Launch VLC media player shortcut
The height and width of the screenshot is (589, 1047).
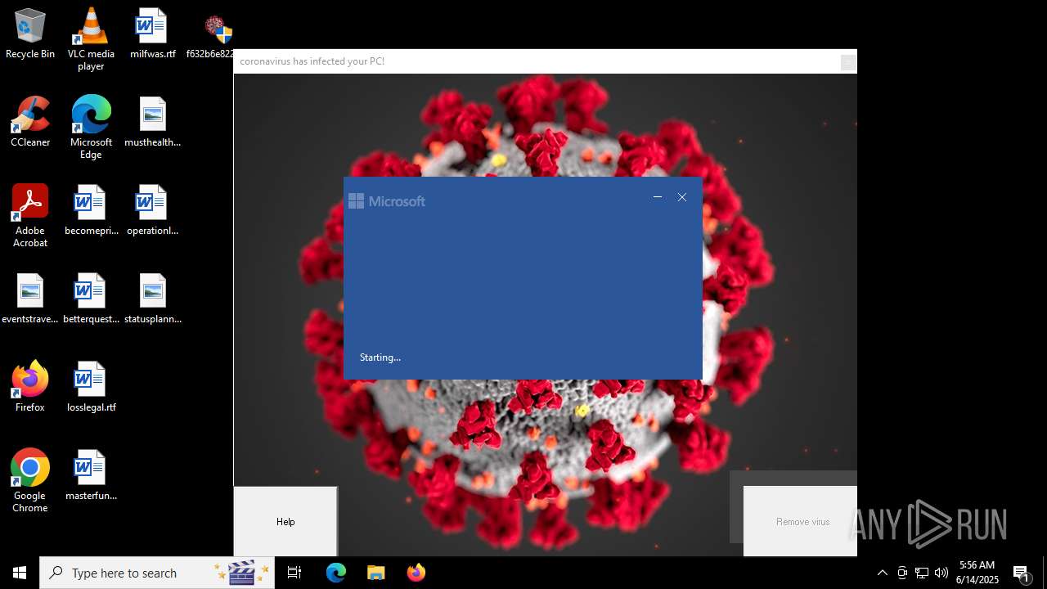(91, 39)
